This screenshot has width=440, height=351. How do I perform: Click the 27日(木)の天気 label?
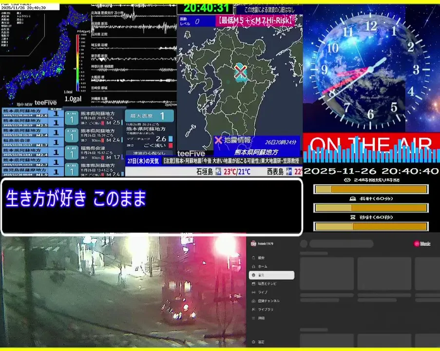(143, 161)
